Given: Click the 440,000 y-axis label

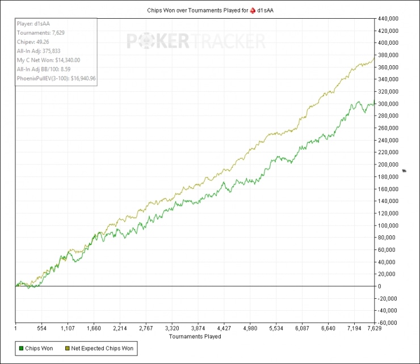Looking at the screenshot, I should coord(388,19).
